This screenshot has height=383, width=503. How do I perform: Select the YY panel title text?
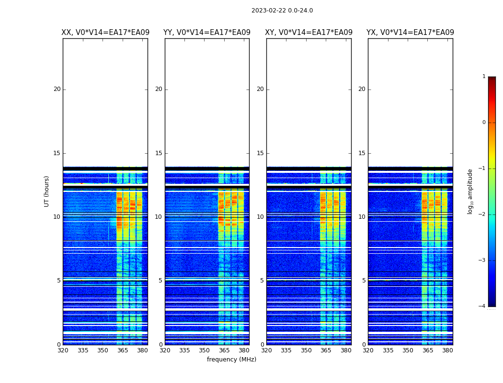207,33
